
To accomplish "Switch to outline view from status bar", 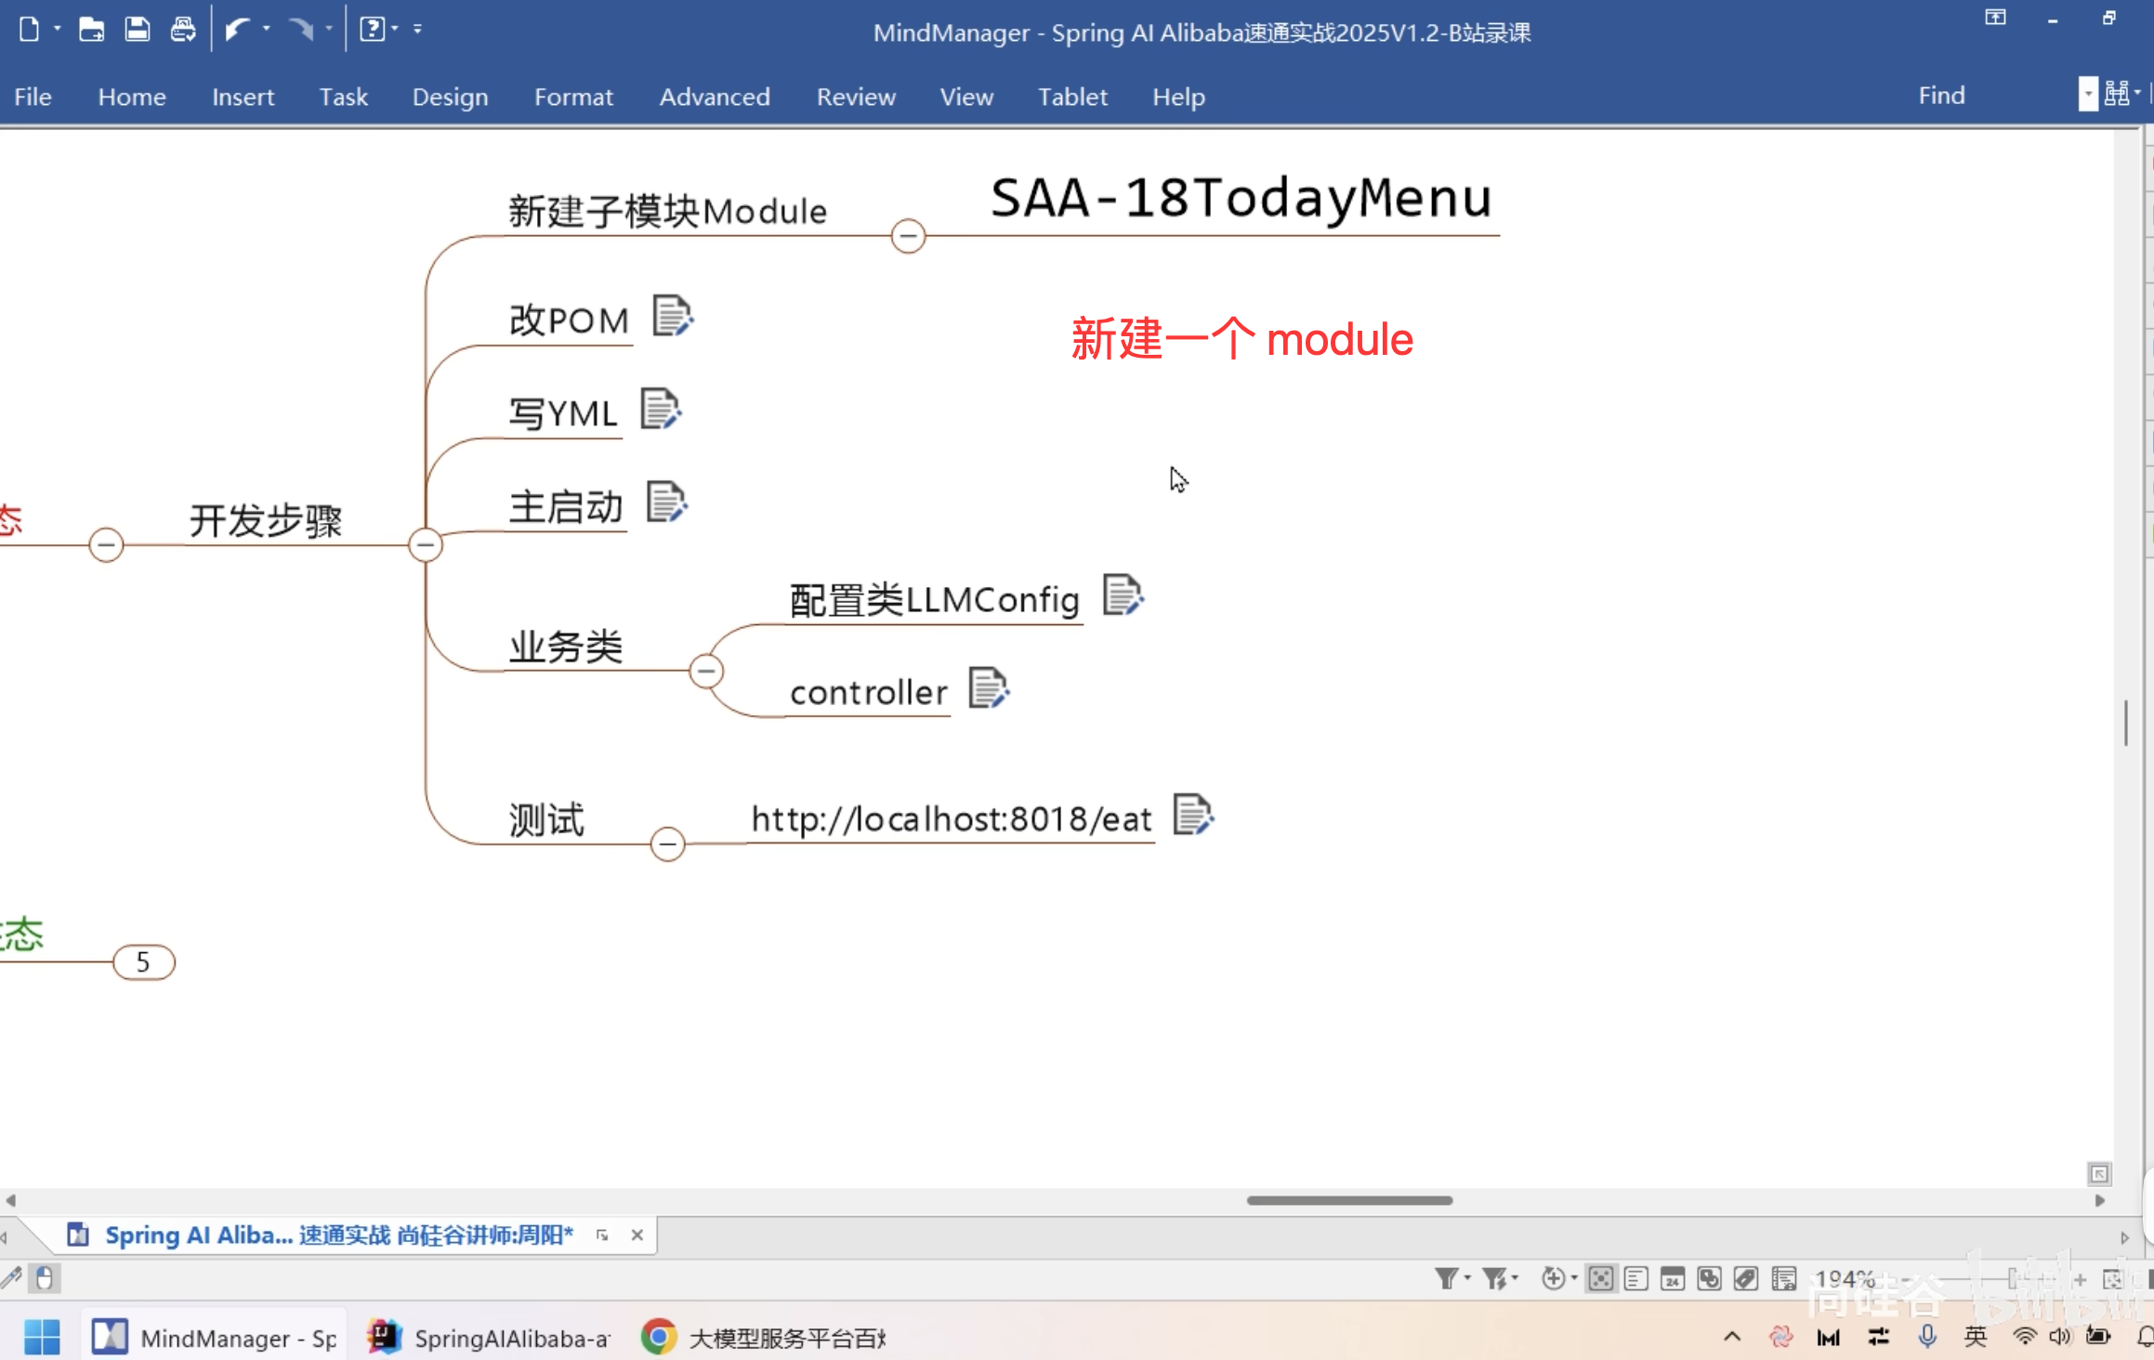I will (x=1636, y=1278).
